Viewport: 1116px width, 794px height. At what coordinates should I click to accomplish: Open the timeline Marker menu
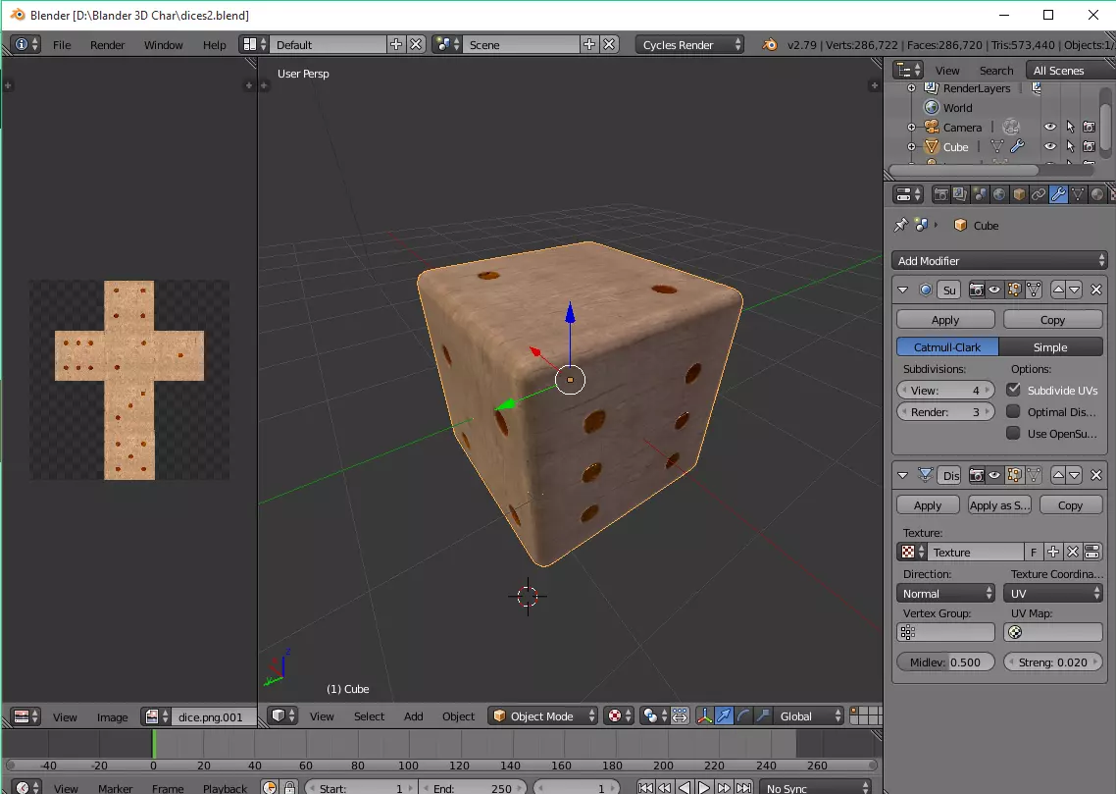click(116, 788)
